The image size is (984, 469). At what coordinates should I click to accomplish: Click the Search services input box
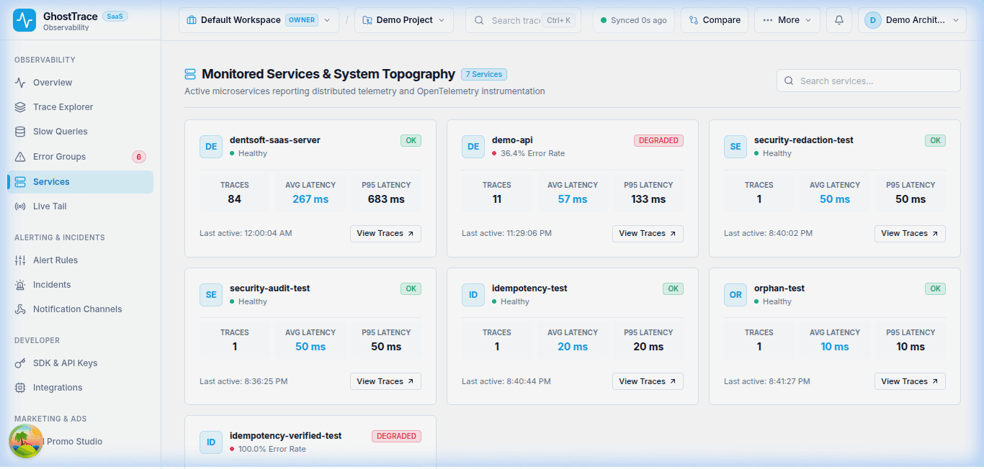868,81
